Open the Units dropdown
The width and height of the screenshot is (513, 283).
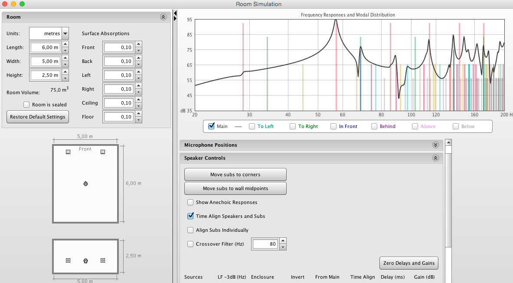[65, 33]
